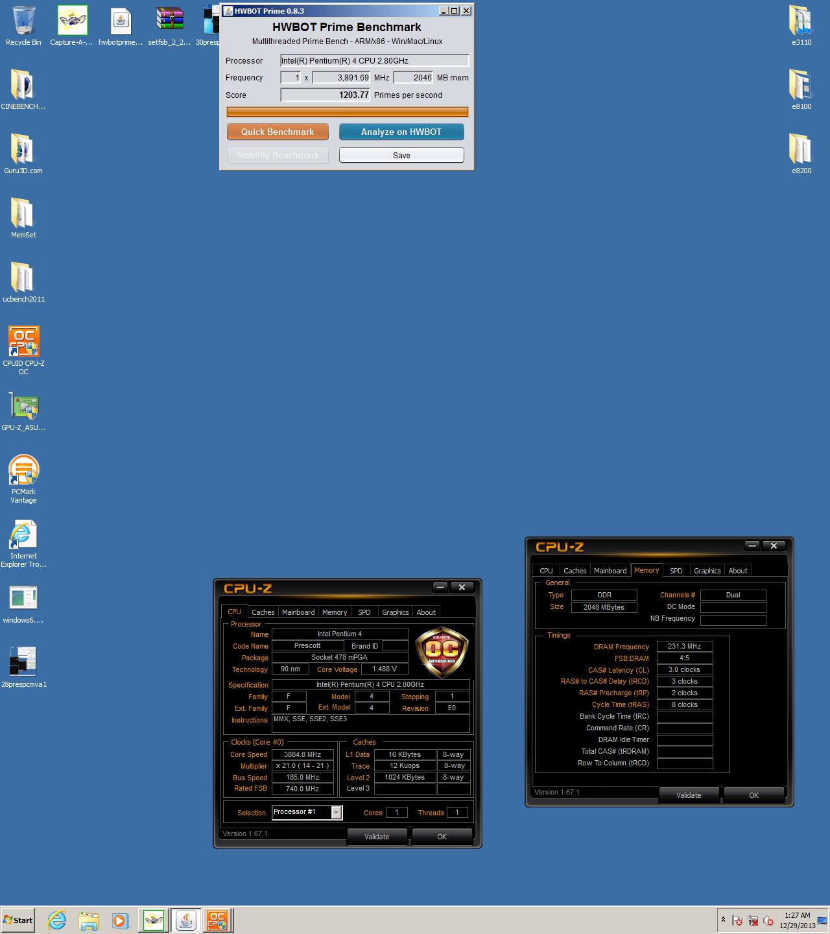Open the ucbench2011 folder icon

click(23, 282)
